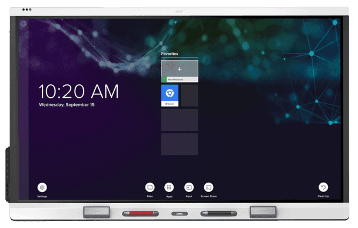Choose the bottom empty favorites tile
Screen dimensions: 358x228
[x=180, y=144]
